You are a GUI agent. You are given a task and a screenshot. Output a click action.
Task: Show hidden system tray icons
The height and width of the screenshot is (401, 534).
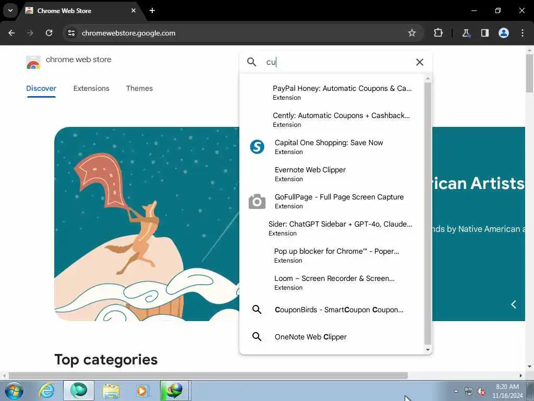pos(456,392)
